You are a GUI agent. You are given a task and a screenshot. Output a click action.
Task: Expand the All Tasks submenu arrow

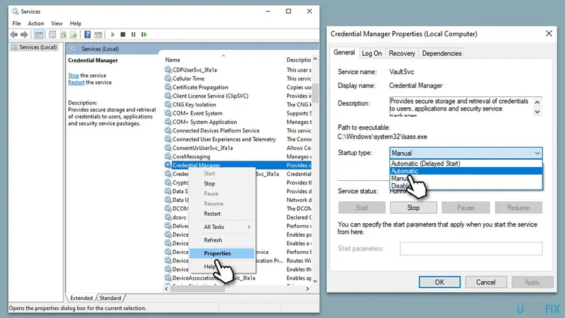point(249,227)
